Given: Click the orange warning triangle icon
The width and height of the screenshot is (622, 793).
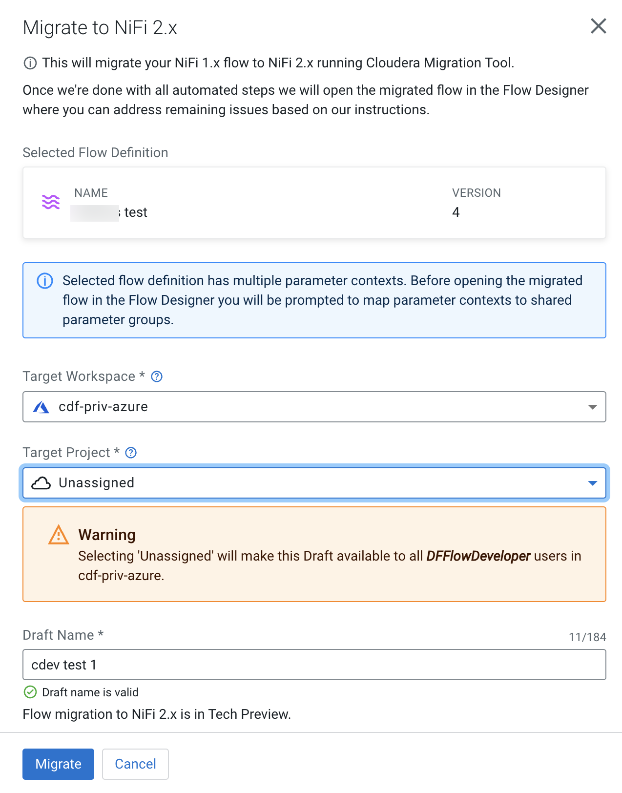Looking at the screenshot, I should click(x=59, y=535).
